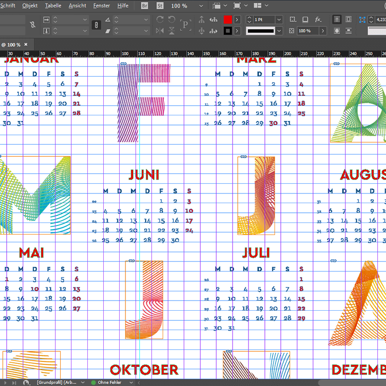386x386 pixels.
Task: Open Adobe Stock via the St icon
Action: [x=160, y=6]
